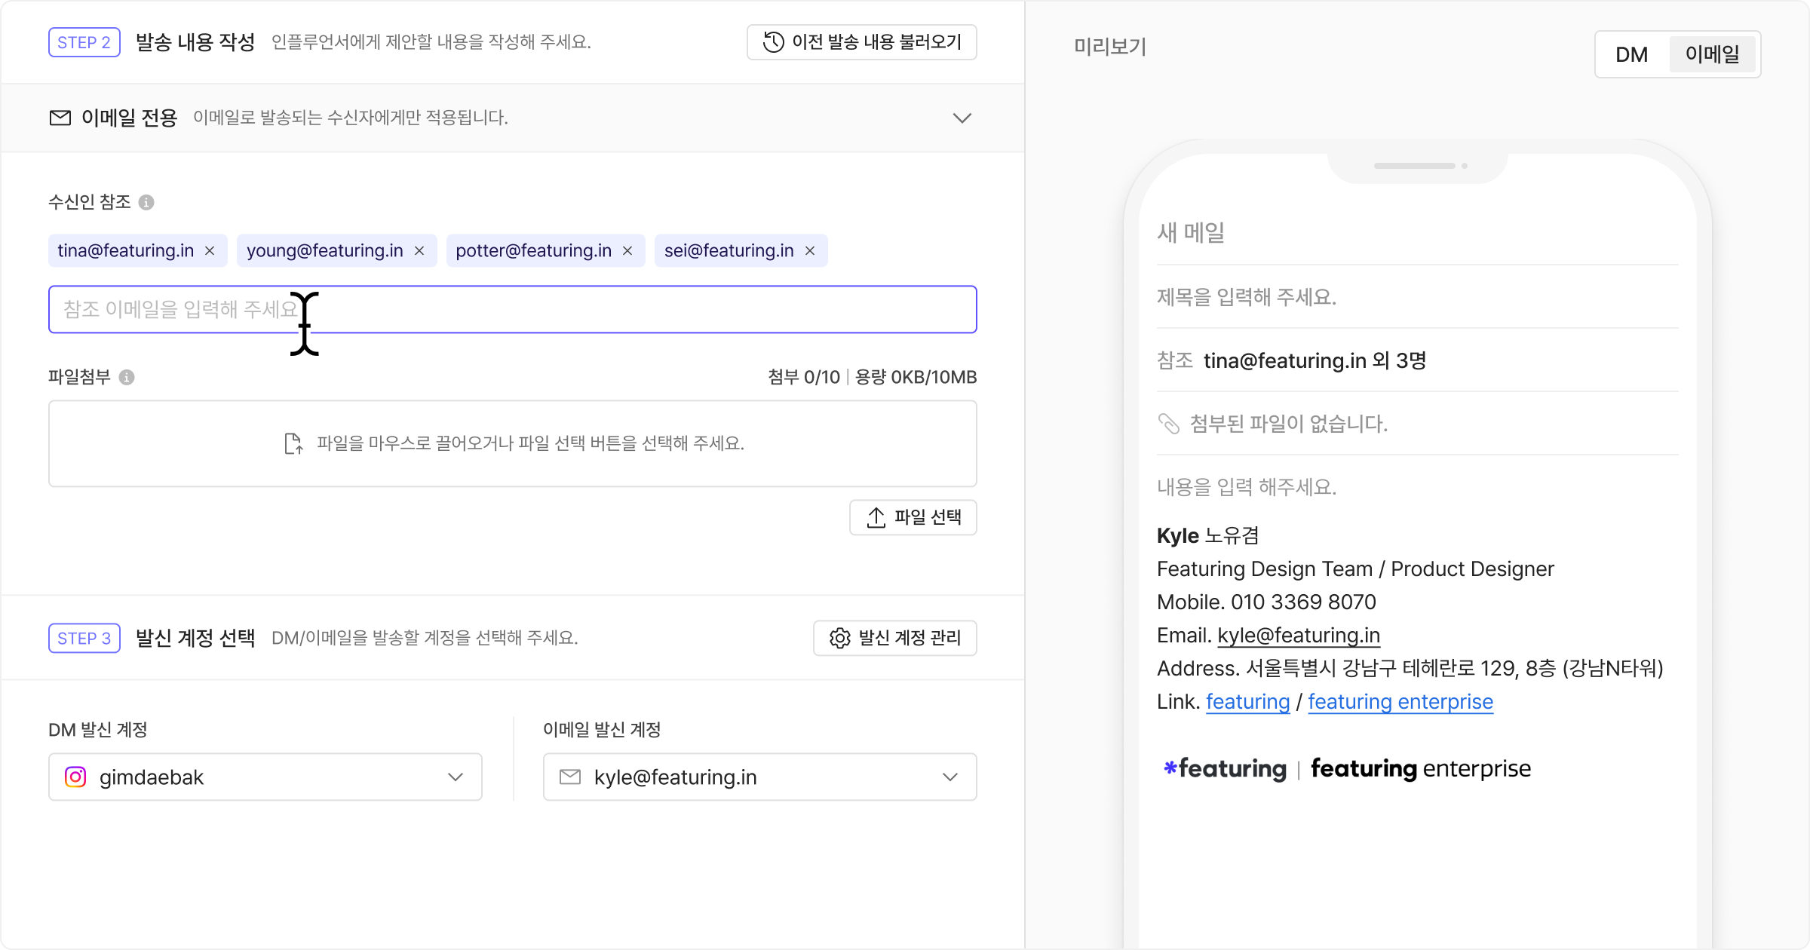This screenshot has height=950, width=1810.
Task: Open kyle@featuring.in link in preview
Action: [1299, 636]
